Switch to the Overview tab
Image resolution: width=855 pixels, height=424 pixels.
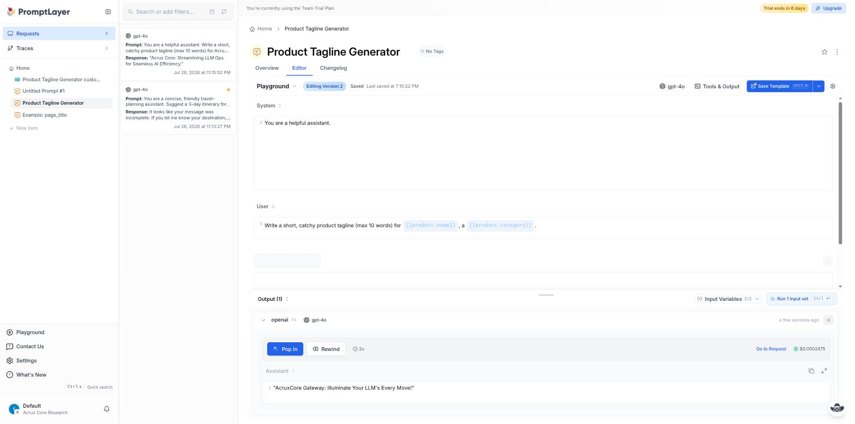click(267, 68)
